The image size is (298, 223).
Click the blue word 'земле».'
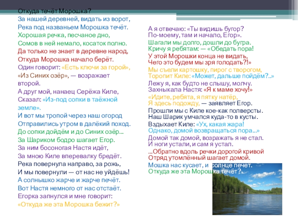[29, 108]
